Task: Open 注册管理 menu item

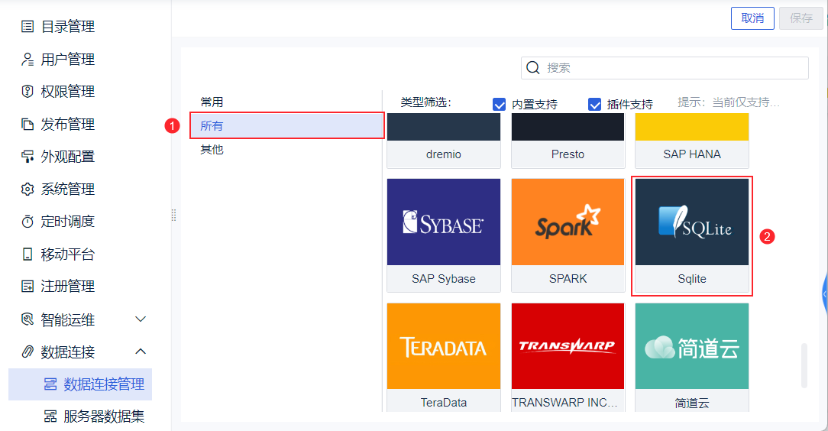Action: (67, 287)
